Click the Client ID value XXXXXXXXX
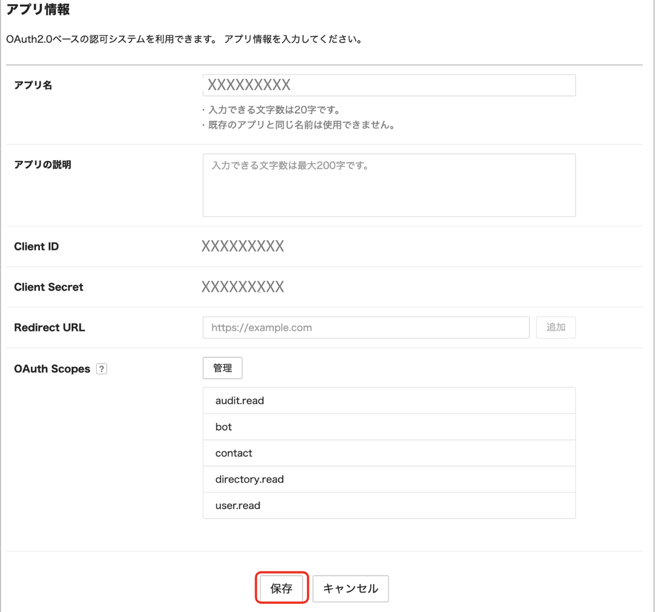The image size is (655, 612). tap(242, 247)
